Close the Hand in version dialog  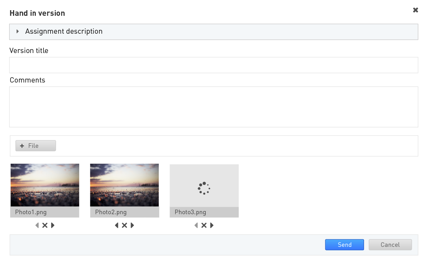click(x=416, y=10)
